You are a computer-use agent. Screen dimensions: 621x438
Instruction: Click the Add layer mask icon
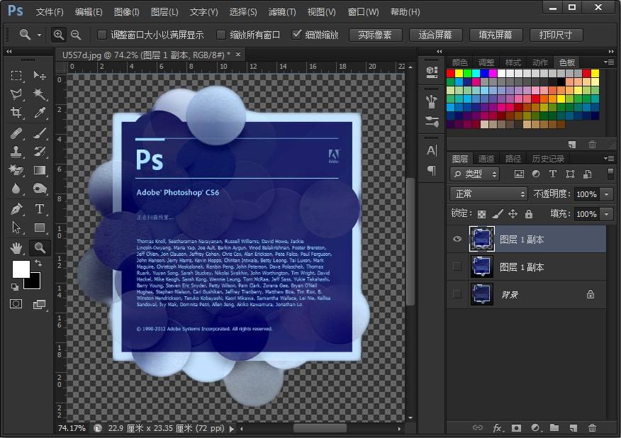point(515,428)
